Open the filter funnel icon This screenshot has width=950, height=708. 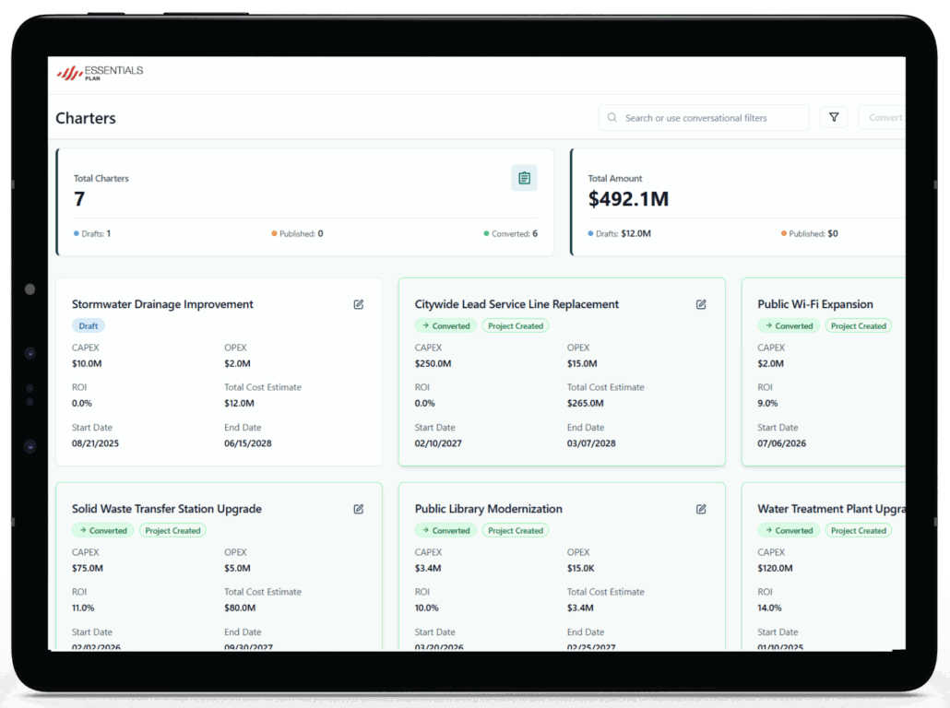point(834,117)
